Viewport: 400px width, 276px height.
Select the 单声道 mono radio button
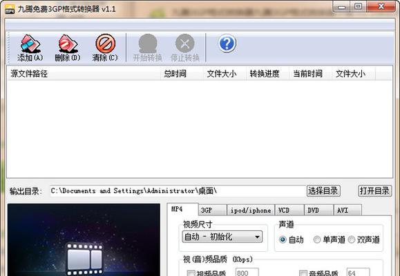317,239
